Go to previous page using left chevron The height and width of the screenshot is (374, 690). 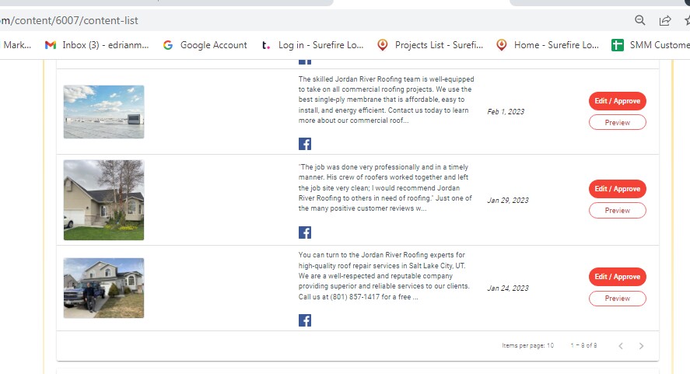(621, 346)
